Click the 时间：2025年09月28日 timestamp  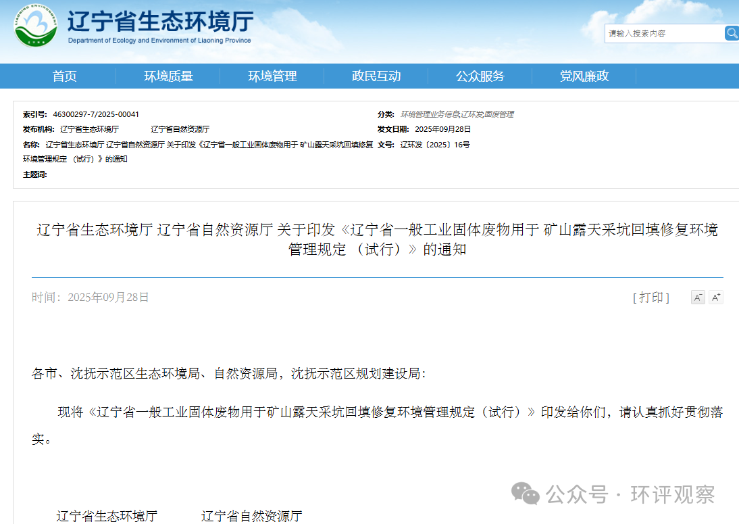click(91, 297)
